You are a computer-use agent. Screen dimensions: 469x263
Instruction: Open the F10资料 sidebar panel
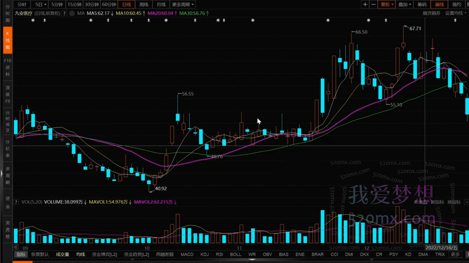[7, 67]
